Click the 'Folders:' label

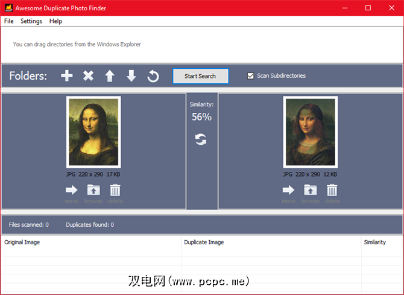tap(28, 76)
